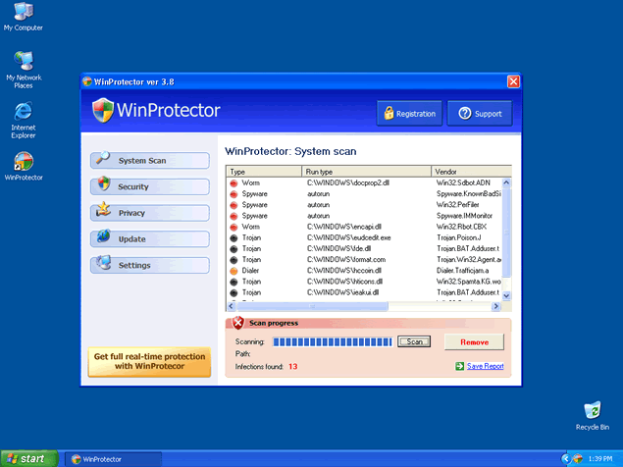Open the Settings section
623x467 pixels.
[x=150, y=265]
